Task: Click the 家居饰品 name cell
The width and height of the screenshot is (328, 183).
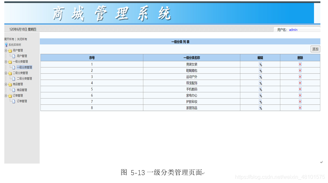Action: point(192,108)
